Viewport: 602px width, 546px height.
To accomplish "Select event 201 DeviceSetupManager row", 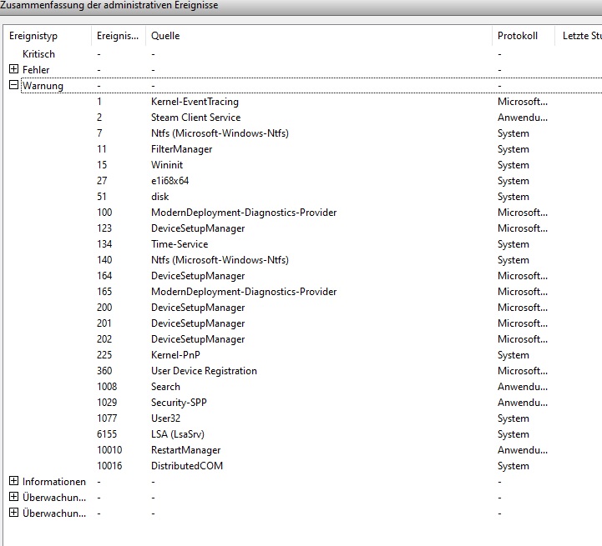I will (302, 323).
